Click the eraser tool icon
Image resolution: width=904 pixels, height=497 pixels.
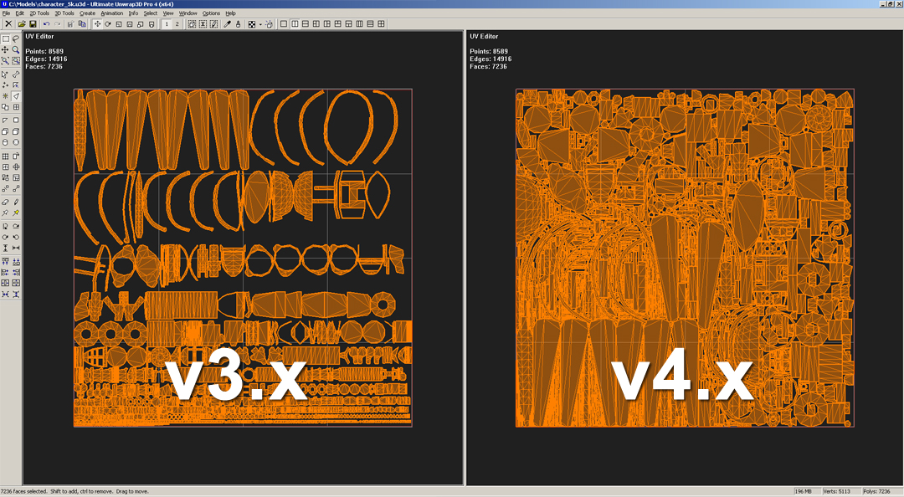[x=5, y=202]
